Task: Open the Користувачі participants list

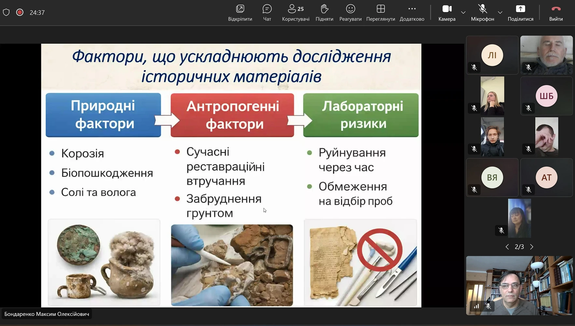Action: 296,12
